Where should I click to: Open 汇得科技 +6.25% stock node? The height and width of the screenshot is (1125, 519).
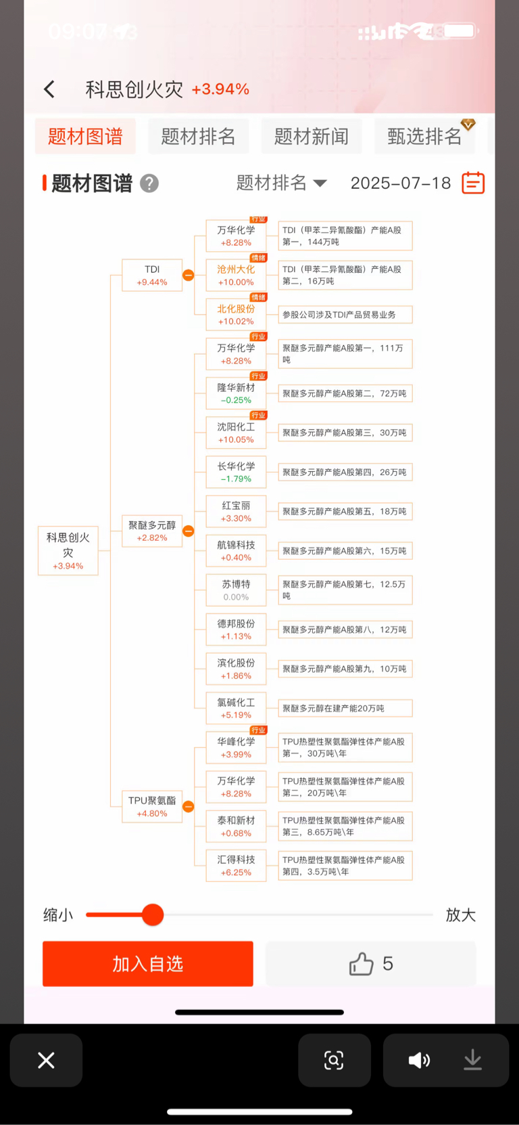tap(236, 866)
